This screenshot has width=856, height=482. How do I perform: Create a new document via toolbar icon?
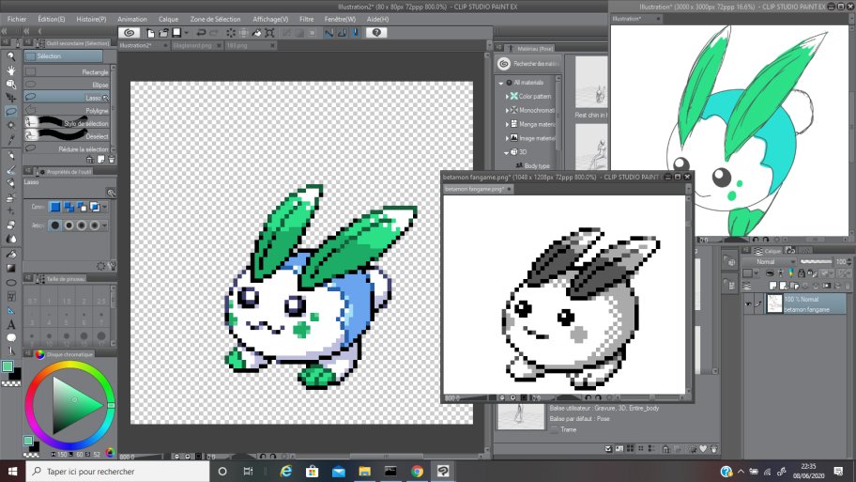pos(151,33)
